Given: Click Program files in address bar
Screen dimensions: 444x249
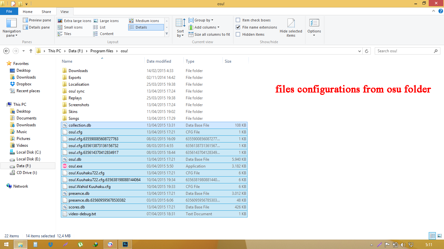Looking at the screenshot, I should pyautogui.click(x=102, y=51).
